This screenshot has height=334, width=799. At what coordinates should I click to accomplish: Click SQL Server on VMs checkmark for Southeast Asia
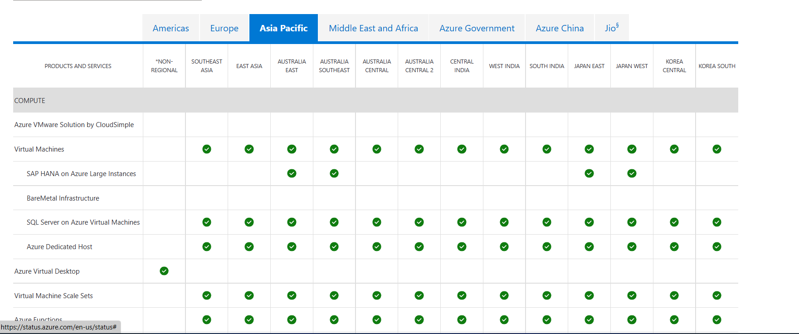[207, 222]
